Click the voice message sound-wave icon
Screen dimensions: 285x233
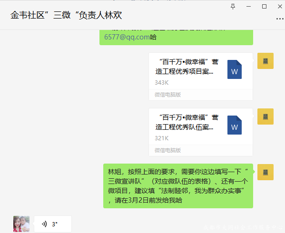[x=44, y=224]
